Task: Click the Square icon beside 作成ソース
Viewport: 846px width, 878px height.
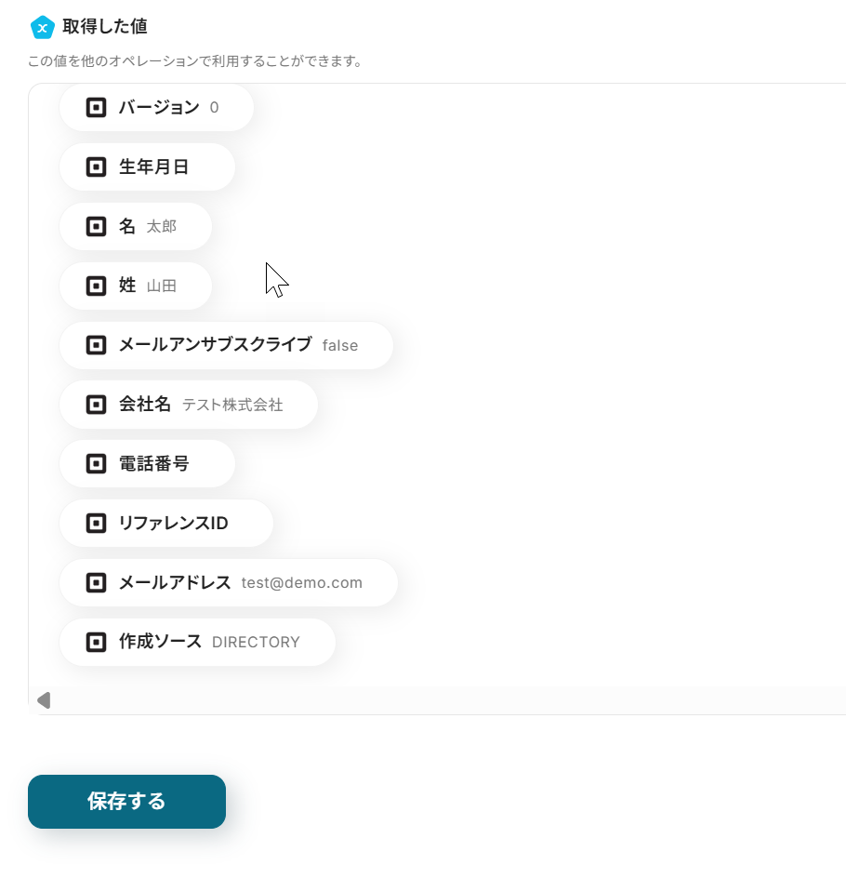Action: pos(96,642)
